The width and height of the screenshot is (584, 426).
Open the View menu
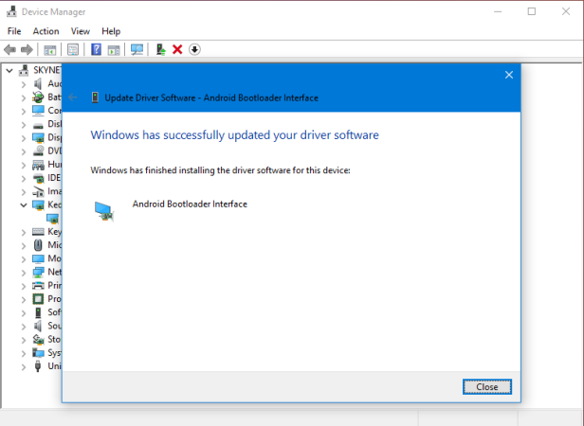click(x=81, y=31)
